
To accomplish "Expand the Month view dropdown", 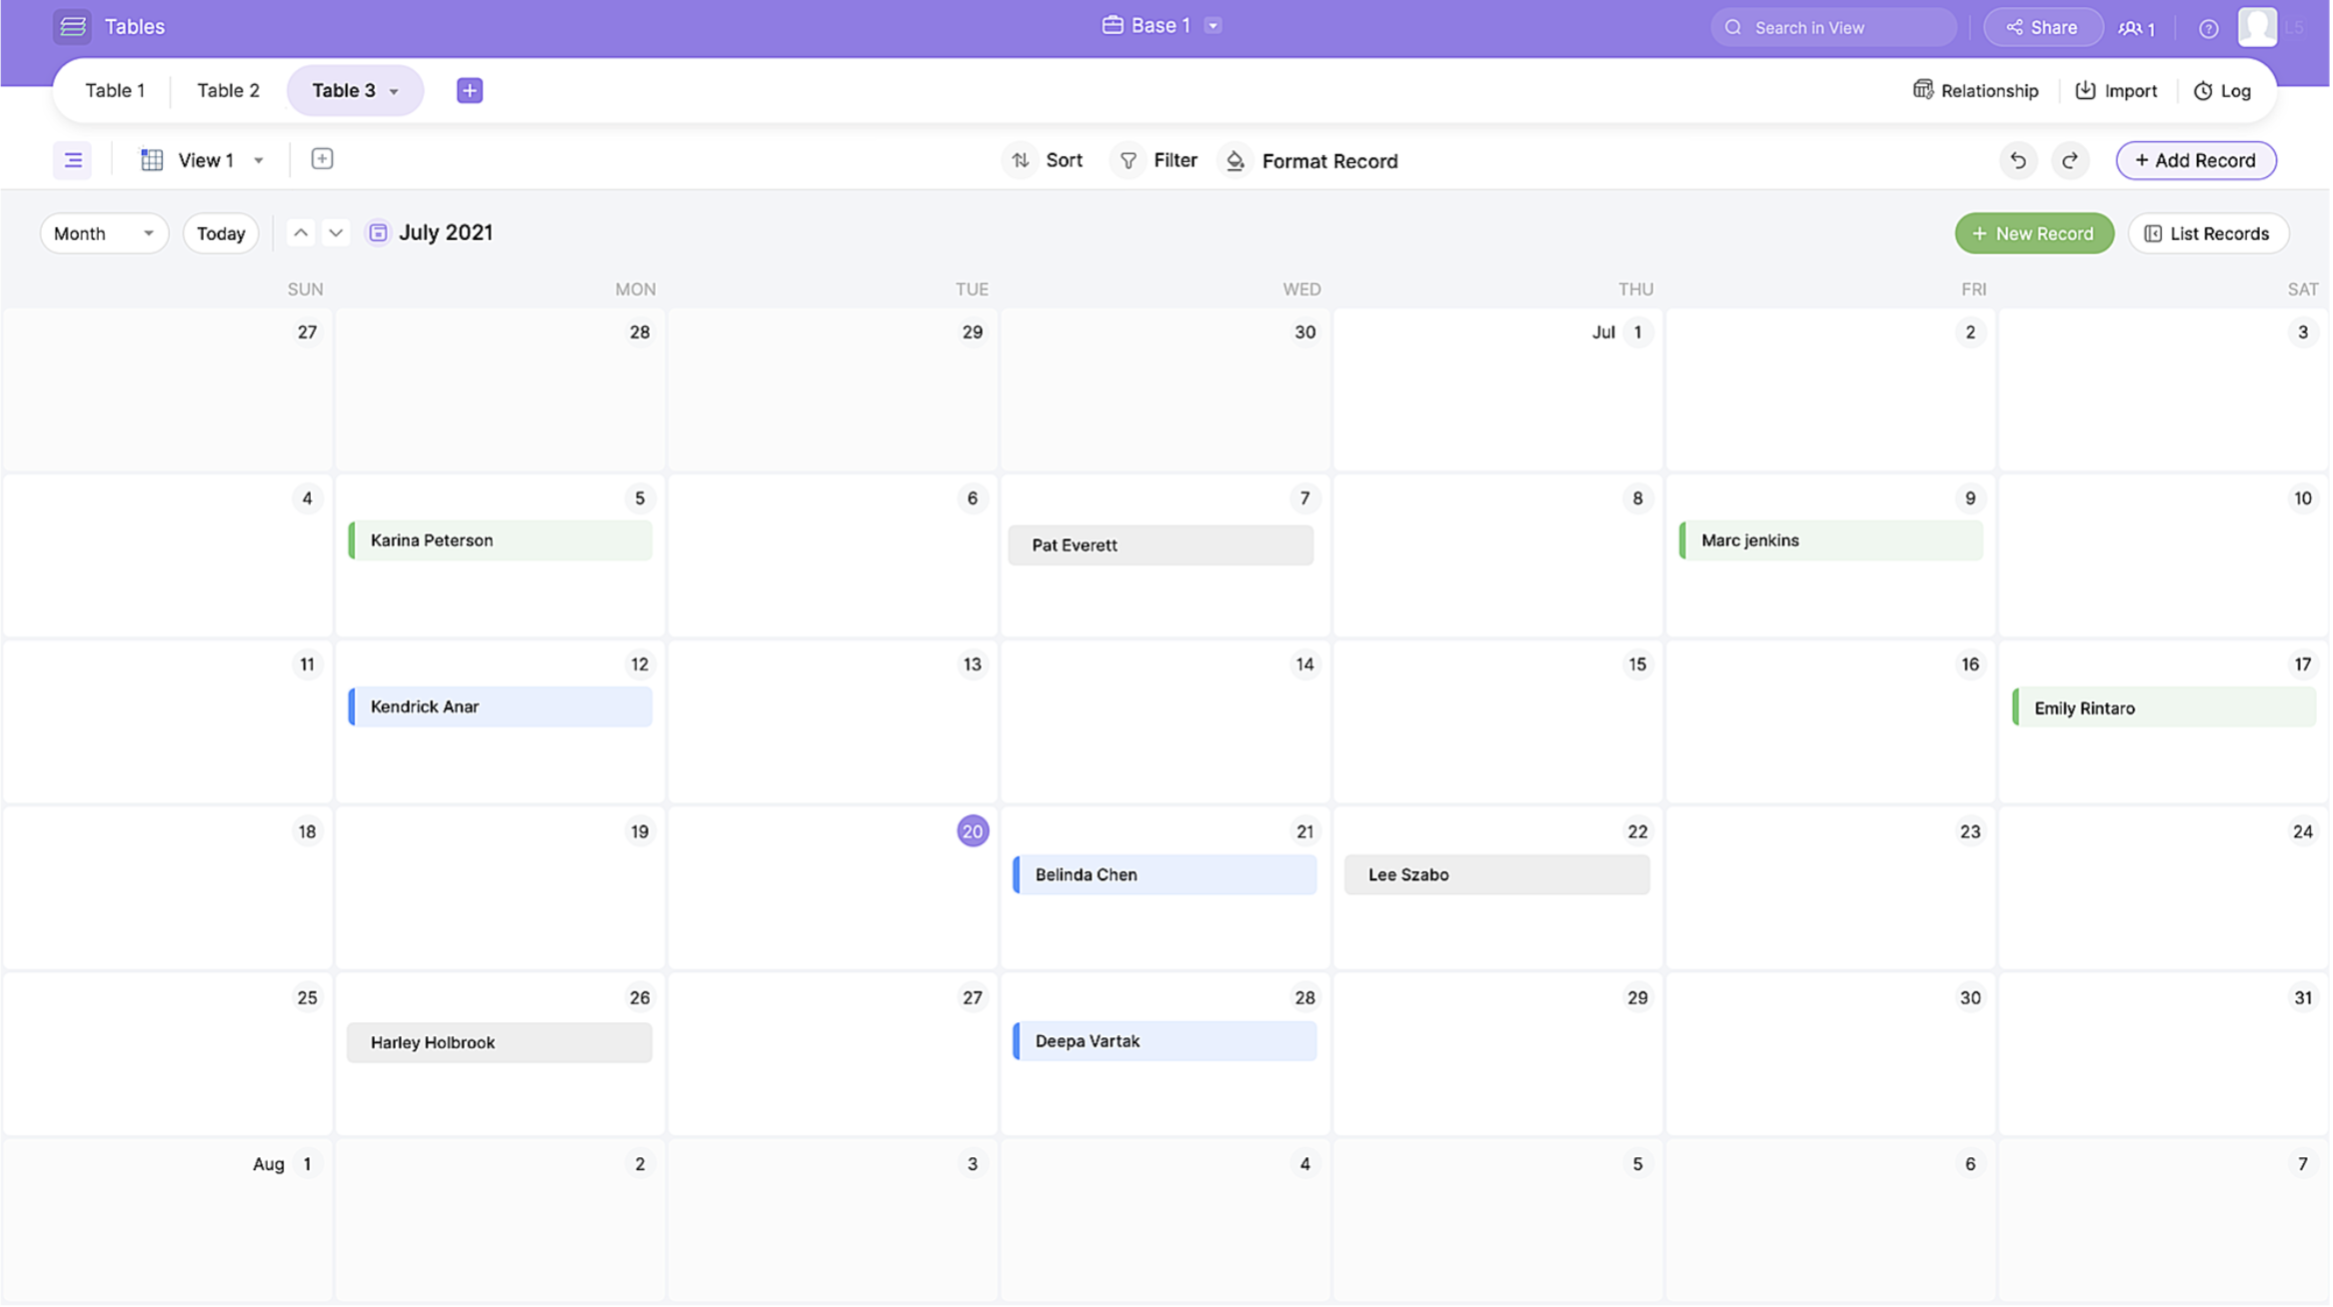I will coord(104,233).
